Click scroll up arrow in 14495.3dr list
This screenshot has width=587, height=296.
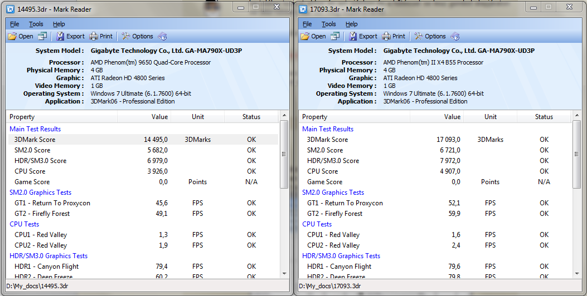tap(284, 116)
